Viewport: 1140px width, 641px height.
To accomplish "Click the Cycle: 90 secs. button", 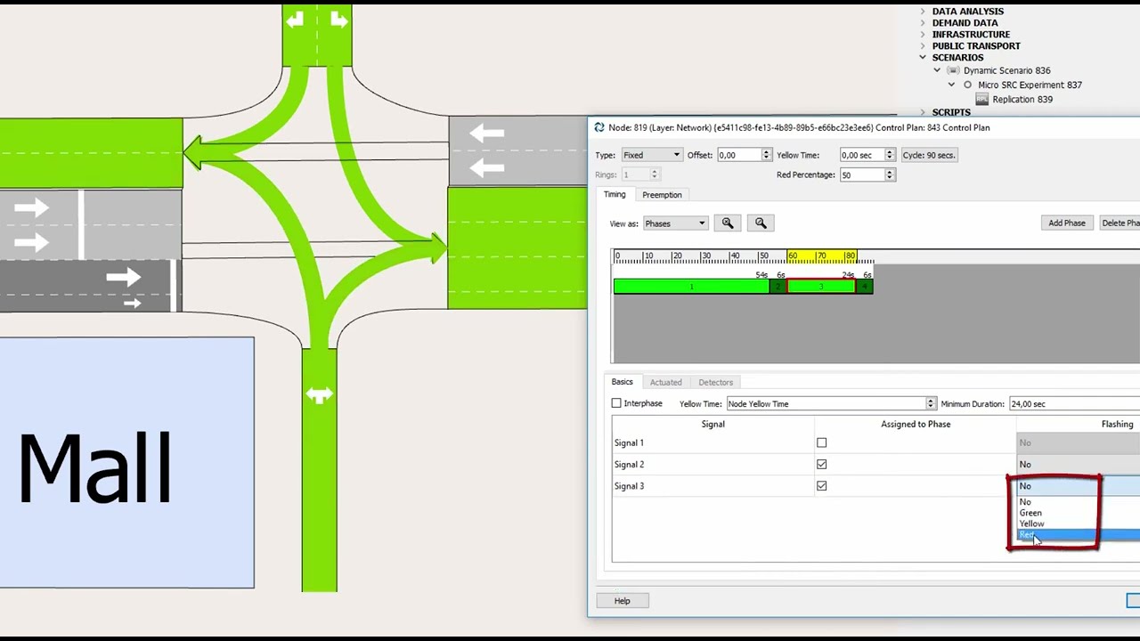I will click(928, 155).
